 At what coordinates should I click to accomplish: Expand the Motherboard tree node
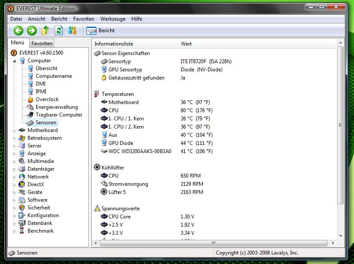(14, 131)
